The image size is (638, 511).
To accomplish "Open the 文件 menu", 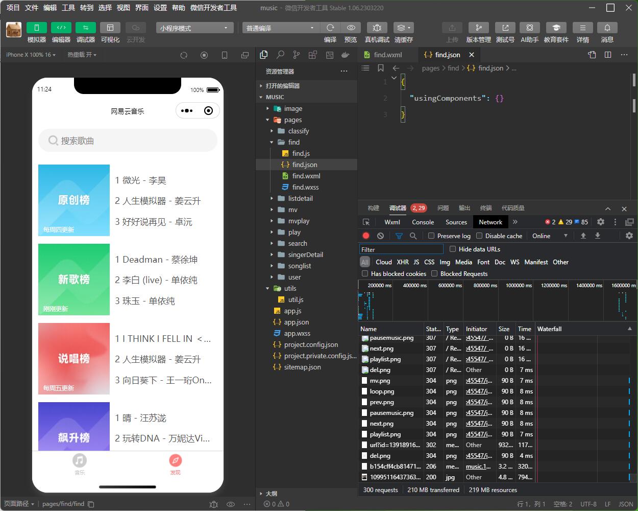I will (x=32, y=8).
